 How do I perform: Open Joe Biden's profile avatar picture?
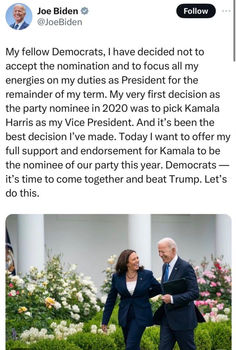pos(19,16)
